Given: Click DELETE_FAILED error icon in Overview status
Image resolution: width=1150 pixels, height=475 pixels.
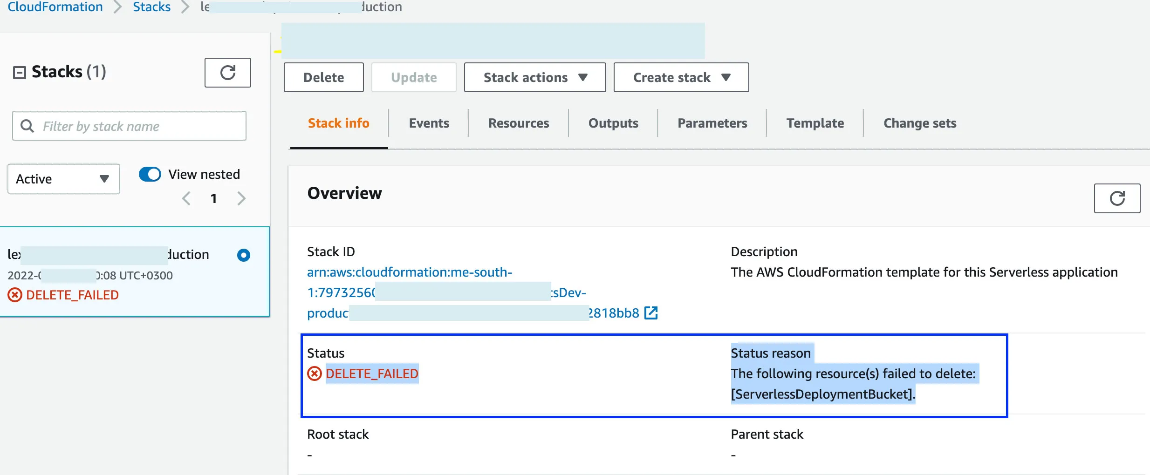Looking at the screenshot, I should coord(315,373).
